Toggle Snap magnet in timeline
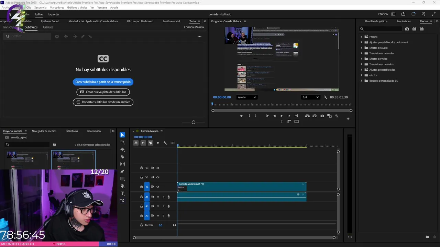Image resolution: width=440 pixels, height=247 pixels. tap(143, 143)
